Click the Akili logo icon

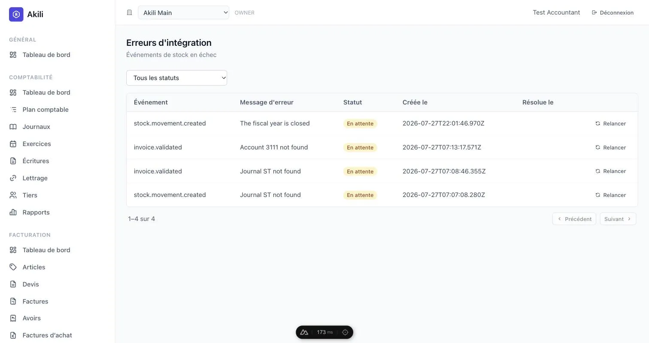(16, 14)
